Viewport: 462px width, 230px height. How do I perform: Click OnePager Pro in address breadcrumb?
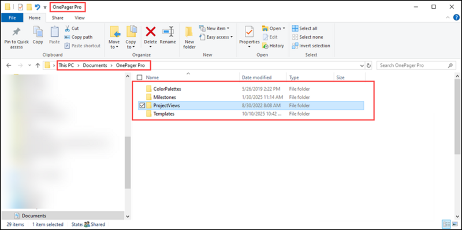click(x=131, y=65)
